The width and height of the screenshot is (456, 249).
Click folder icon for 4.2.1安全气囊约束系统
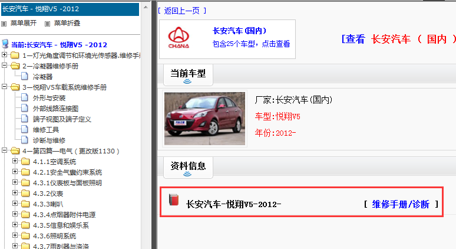(x=25, y=172)
